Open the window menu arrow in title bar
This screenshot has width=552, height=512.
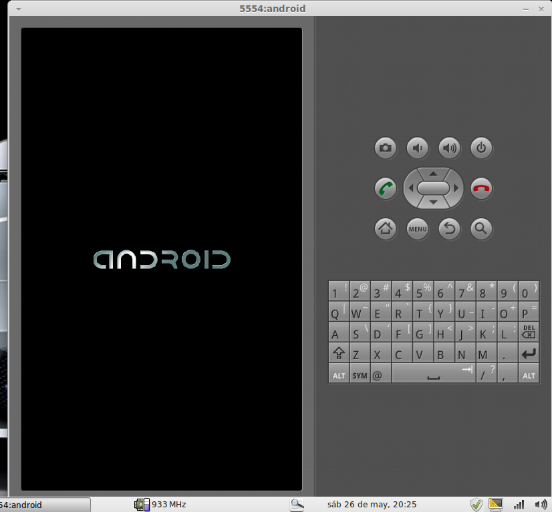[x=19, y=9]
